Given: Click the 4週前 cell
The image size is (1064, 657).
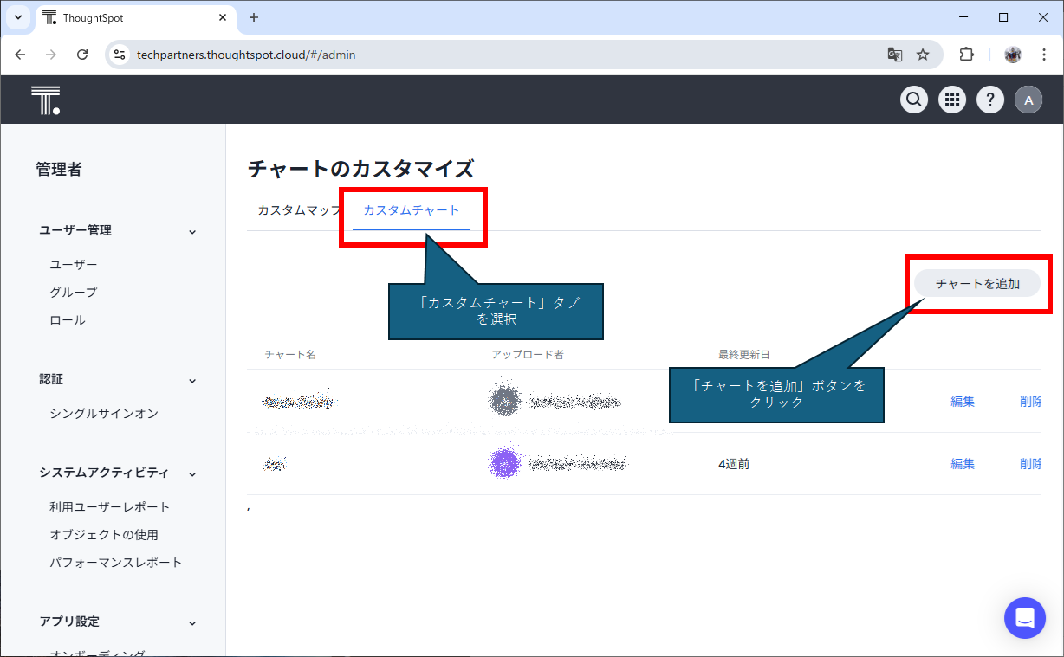Looking at the screenshot, I should tap(734, 464).
